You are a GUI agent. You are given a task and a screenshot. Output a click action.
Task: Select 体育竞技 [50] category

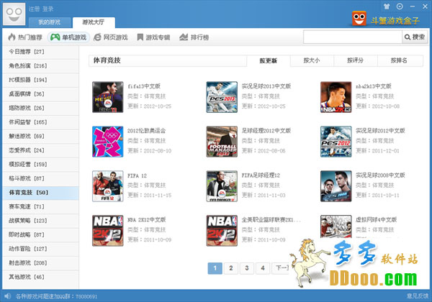pos(40,193)
